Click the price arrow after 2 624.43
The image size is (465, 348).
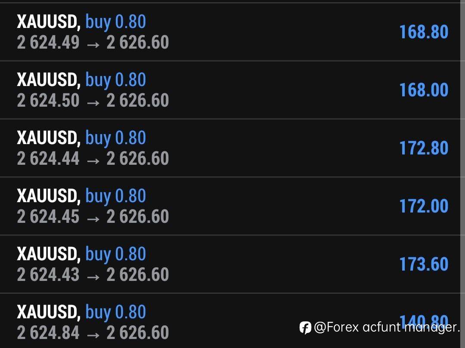coord(93,276)
